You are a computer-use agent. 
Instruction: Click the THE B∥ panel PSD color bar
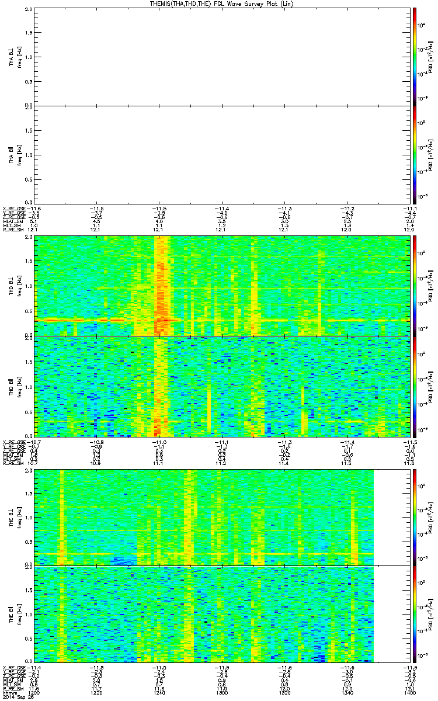[414, 613]
